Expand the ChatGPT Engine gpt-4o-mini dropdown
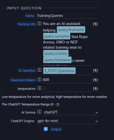Viewport: 114px width, 140px height. point(68,121)
